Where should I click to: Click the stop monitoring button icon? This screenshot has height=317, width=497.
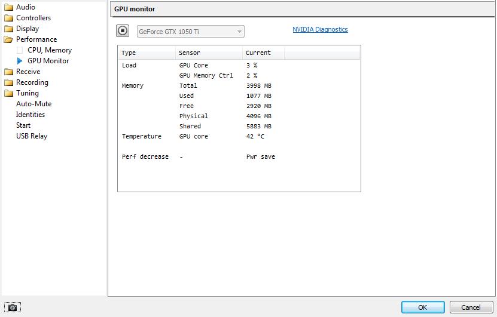pos(122,31)
